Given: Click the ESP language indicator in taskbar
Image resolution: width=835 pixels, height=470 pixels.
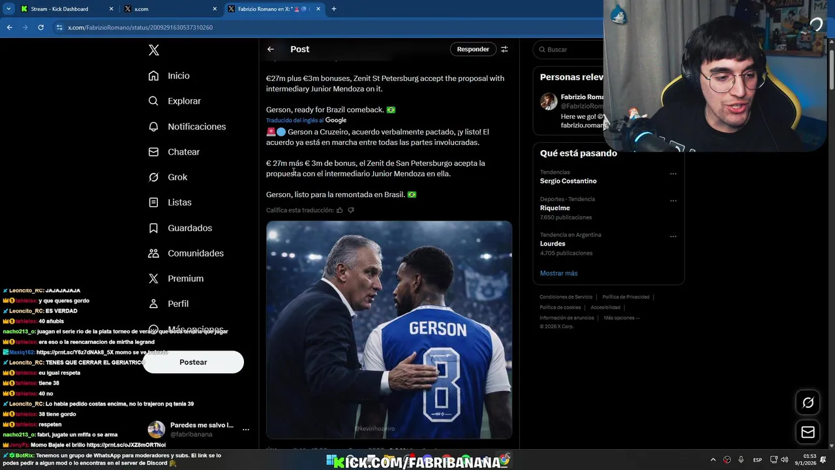Looking at the screenshot, I should pyautogui.click(x=757, y=460).
